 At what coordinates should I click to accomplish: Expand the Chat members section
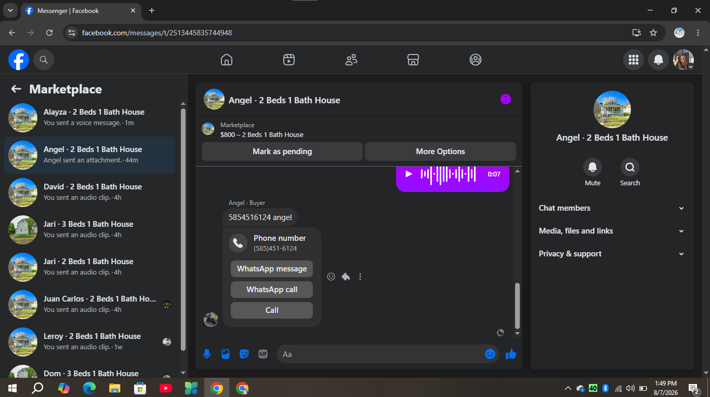coord(611,208)
